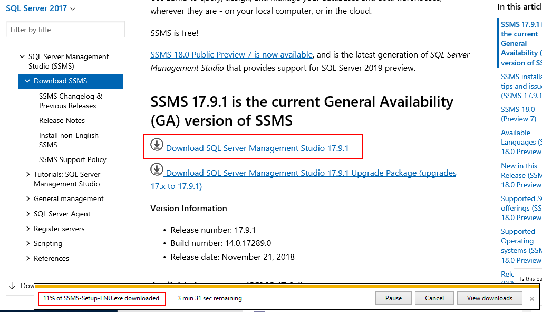Cancel the SSMS-Setup-ENU.exe download
The width and height of the screenshot is (542, 312).
[x=434, y=298]
